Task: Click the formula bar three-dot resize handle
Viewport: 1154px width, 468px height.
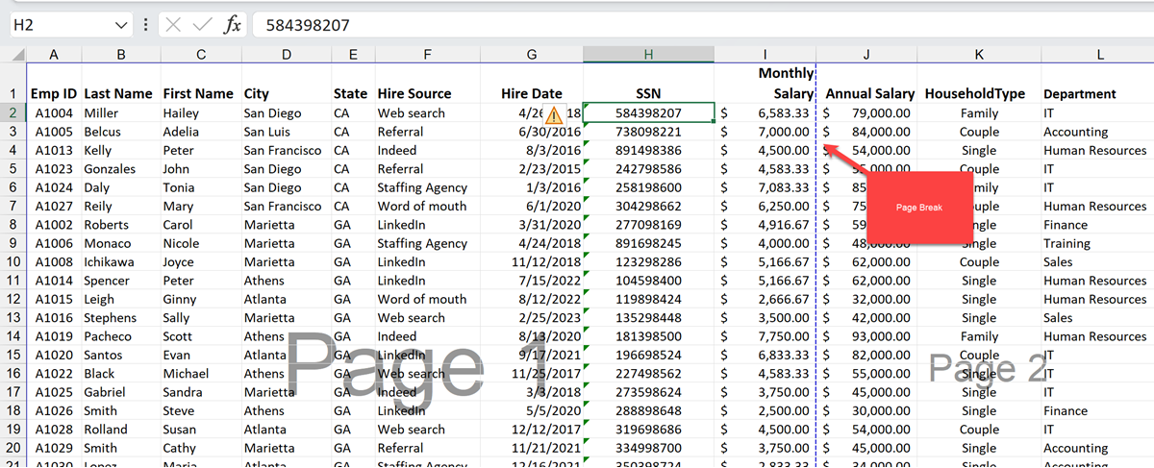Action: pos(145,25)
